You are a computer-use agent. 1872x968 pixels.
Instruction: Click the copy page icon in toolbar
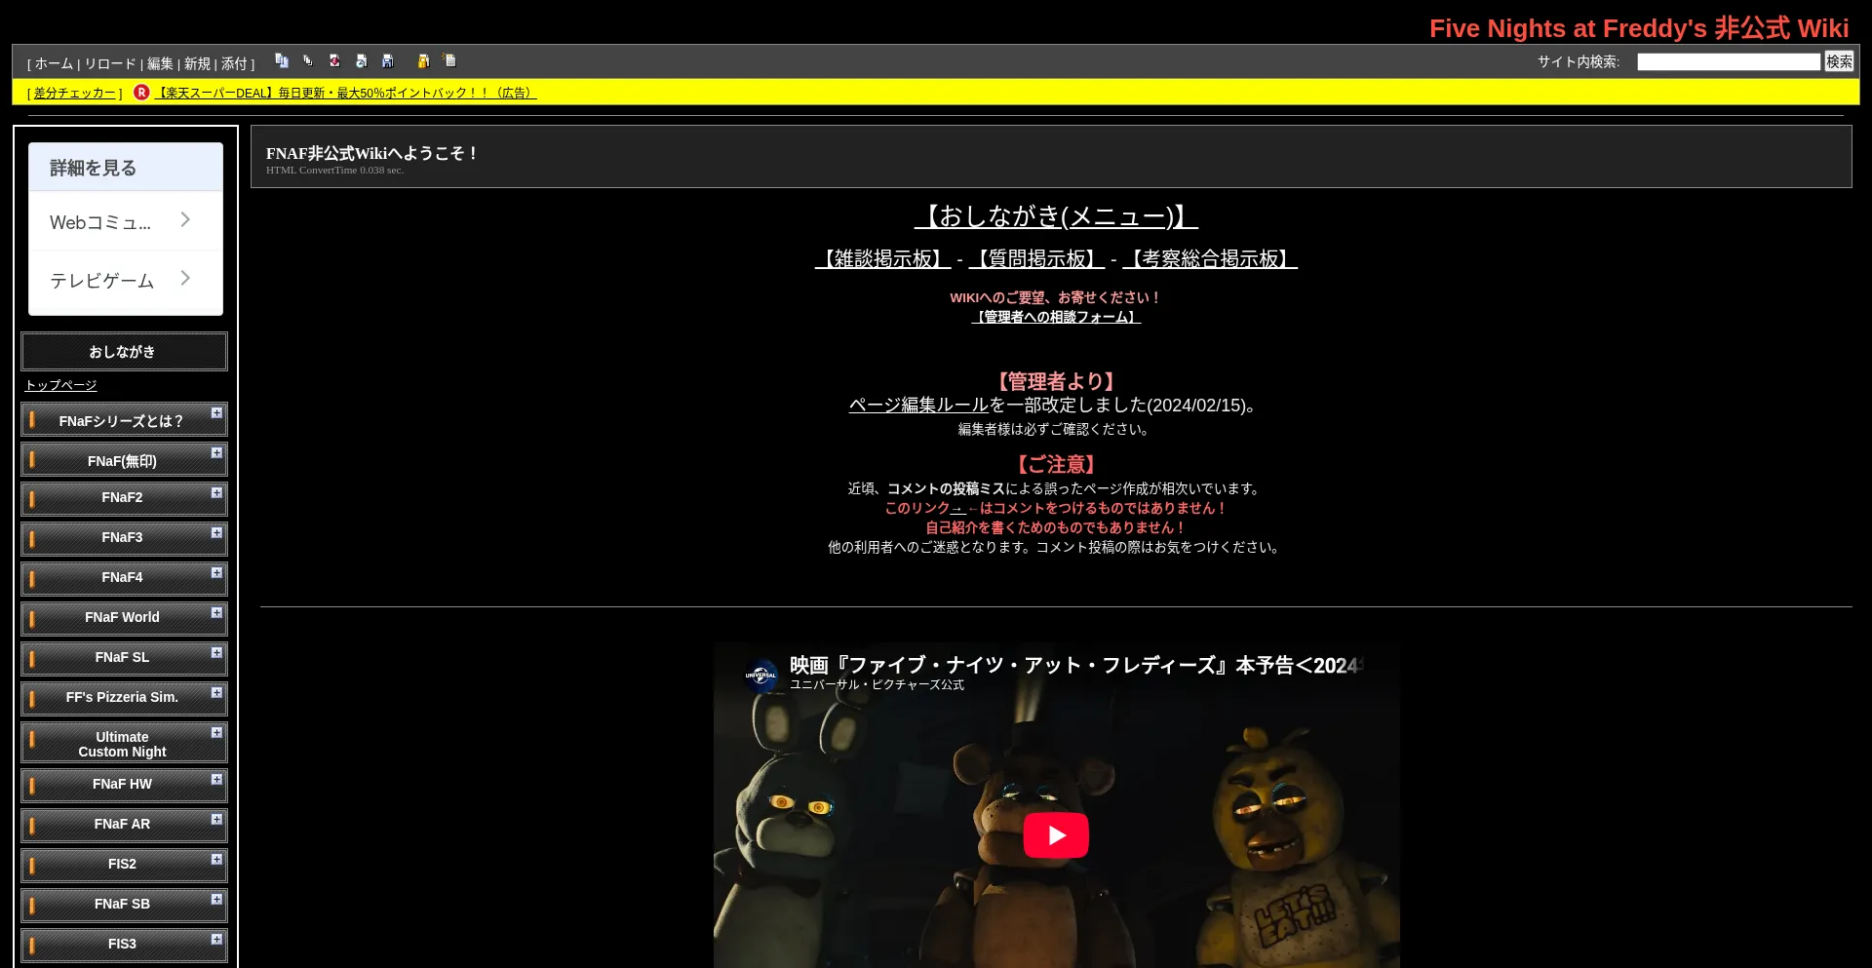[282, 60]
